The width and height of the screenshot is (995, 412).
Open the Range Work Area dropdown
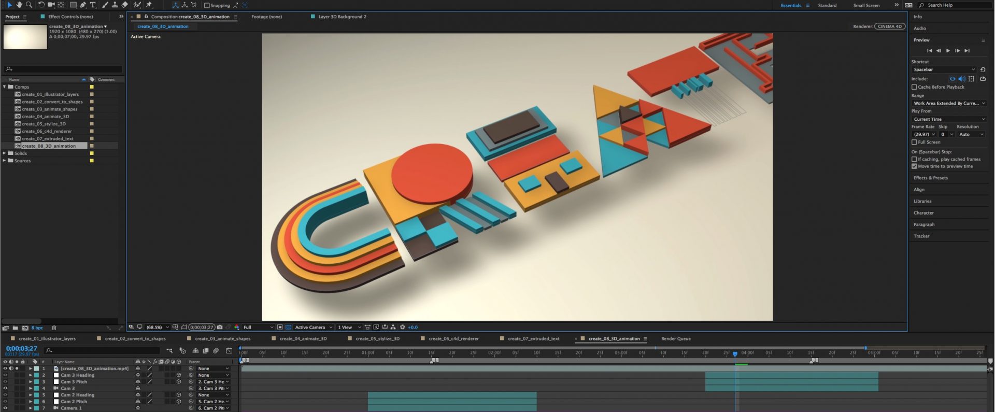[949, 103]
